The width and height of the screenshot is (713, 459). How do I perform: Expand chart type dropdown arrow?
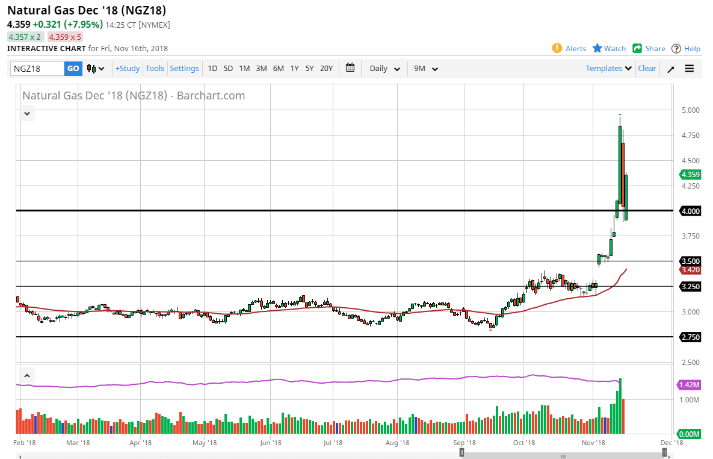pyautogui.click(x=102, y=69)
